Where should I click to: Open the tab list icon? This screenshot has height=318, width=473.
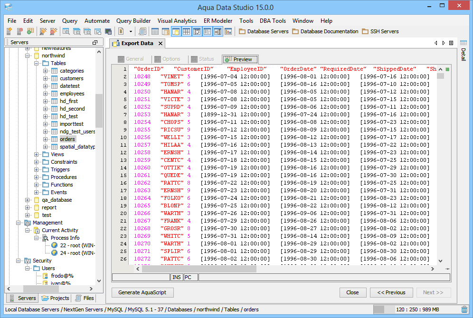[451, 43]
